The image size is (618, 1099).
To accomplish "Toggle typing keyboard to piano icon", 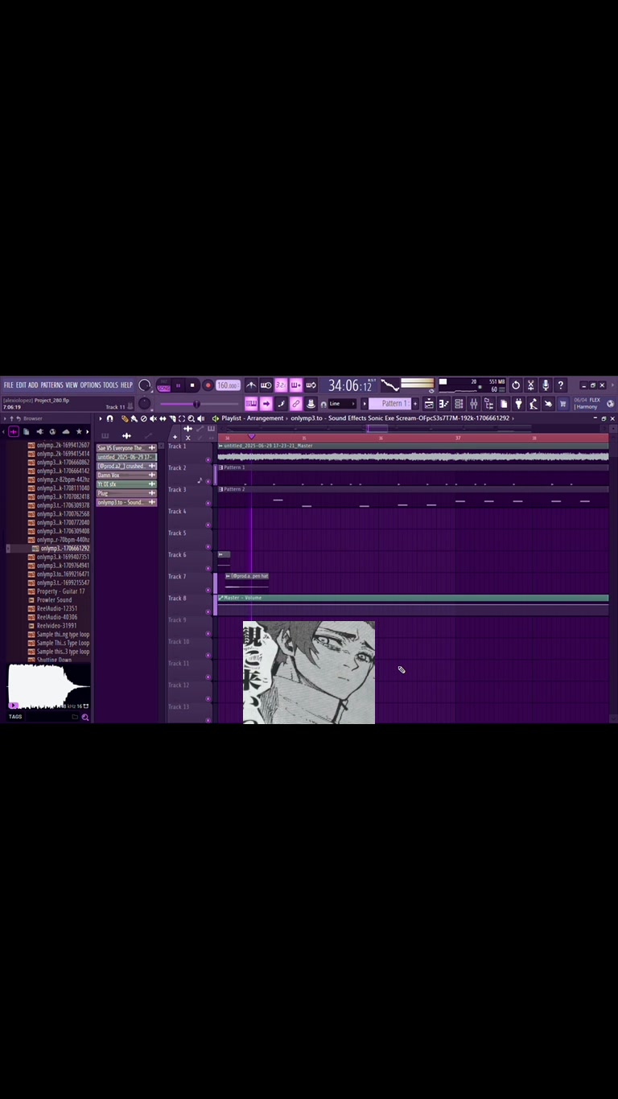I will tap(251, 404).
